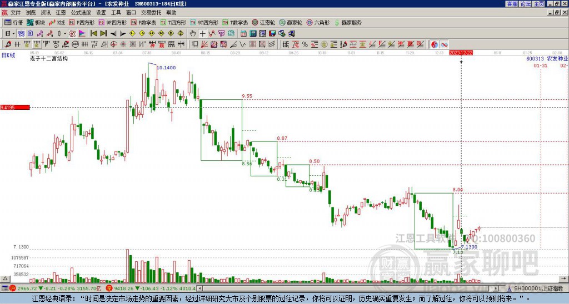
Task: Open the 江恩轮 Gann wheel
Action: tap(263, 22)
